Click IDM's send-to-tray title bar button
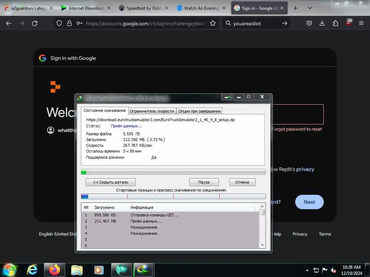The image size is (370, 277). [x=227, y=97]
